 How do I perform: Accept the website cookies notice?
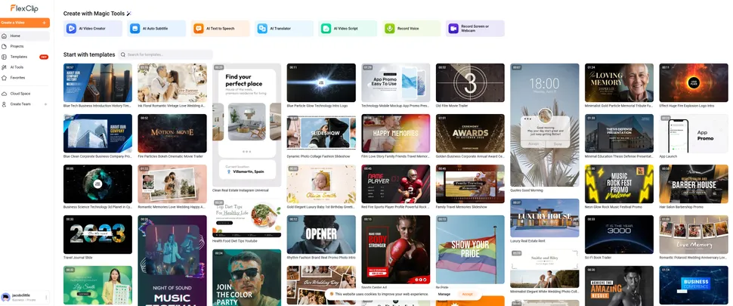pyautogui.click(x=467, y=294)
